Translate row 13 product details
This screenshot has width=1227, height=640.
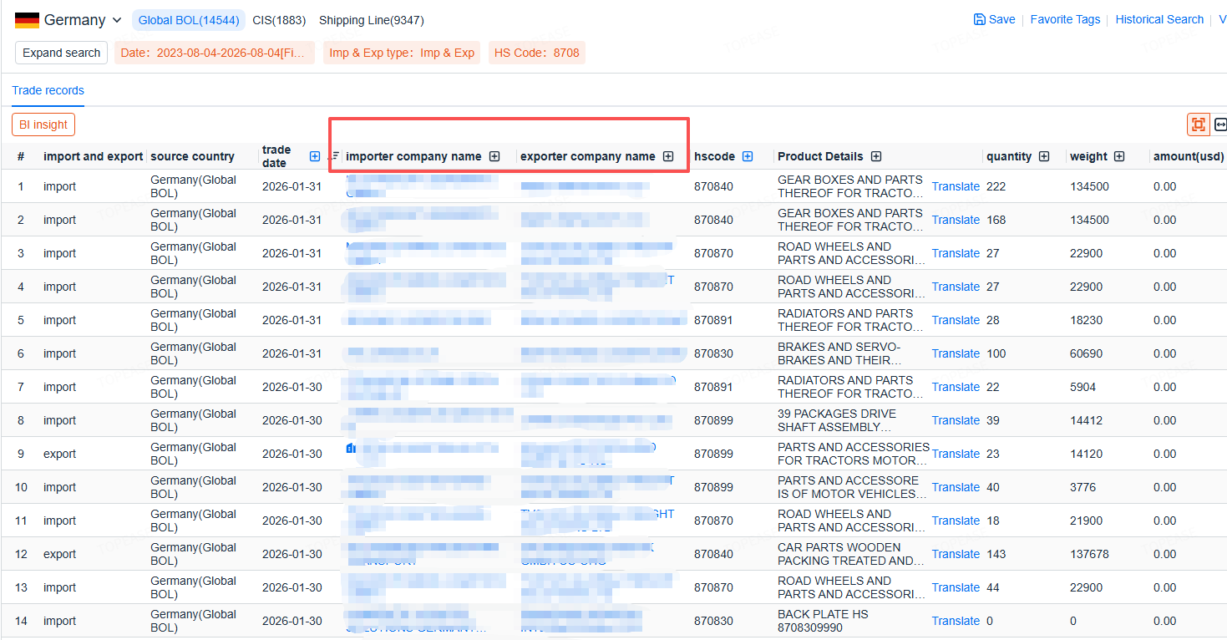[956, 587]
